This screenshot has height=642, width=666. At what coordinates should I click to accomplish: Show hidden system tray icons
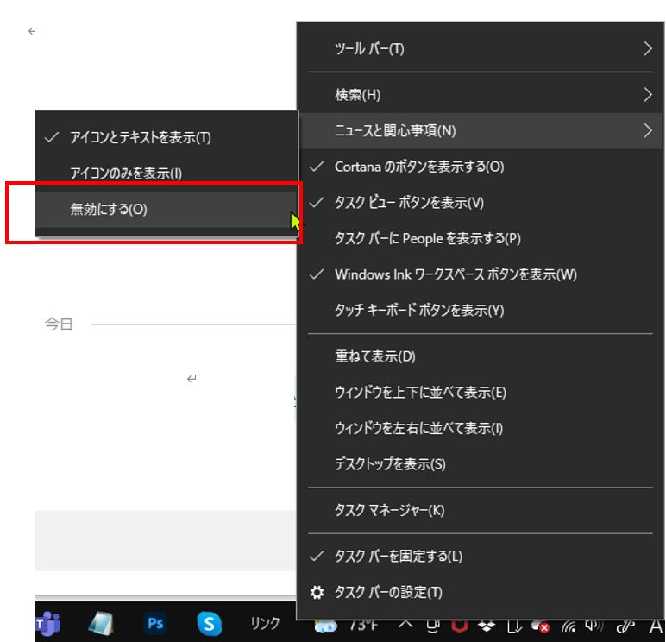click(405, 625)
